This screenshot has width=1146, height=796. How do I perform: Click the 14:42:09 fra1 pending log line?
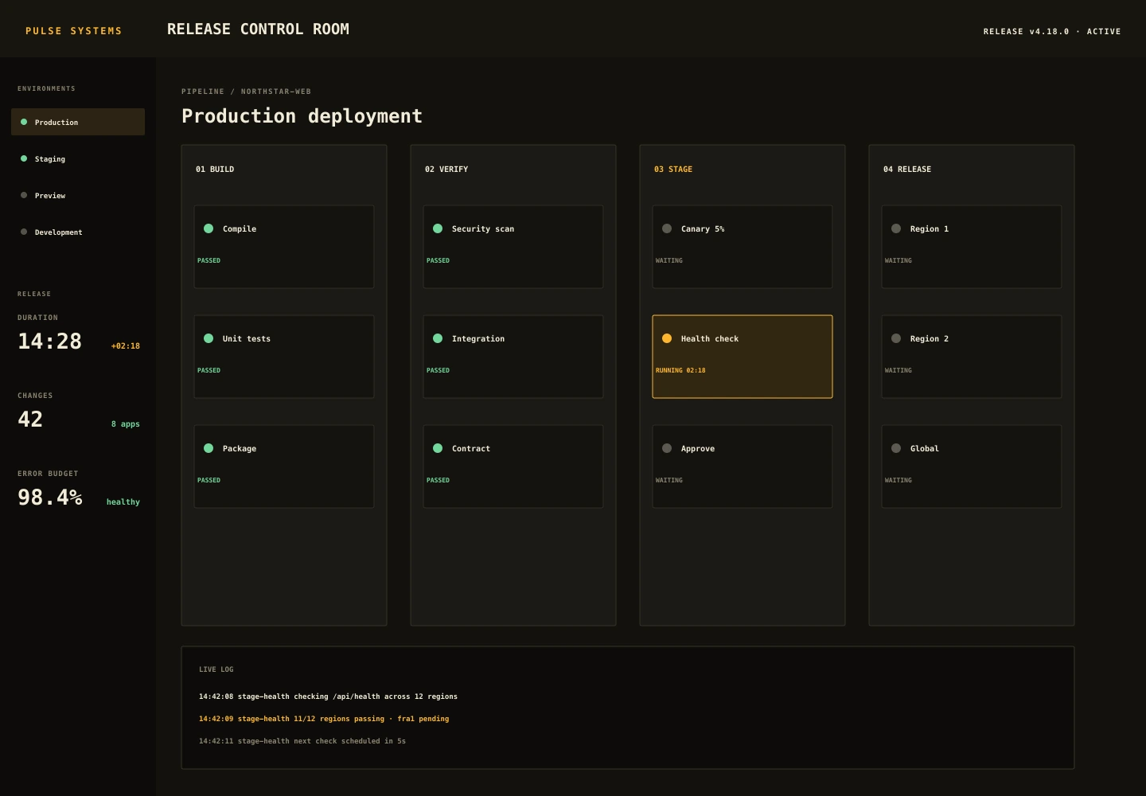pyautogui.click(x=324, y=719)
